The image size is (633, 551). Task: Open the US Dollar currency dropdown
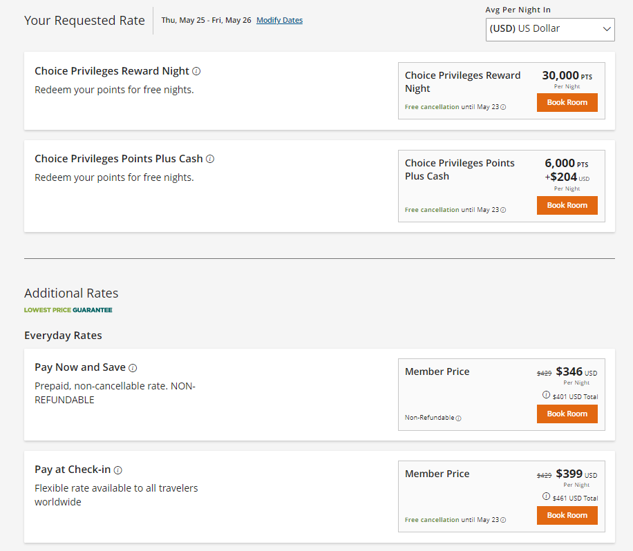(x=550, y=30)
